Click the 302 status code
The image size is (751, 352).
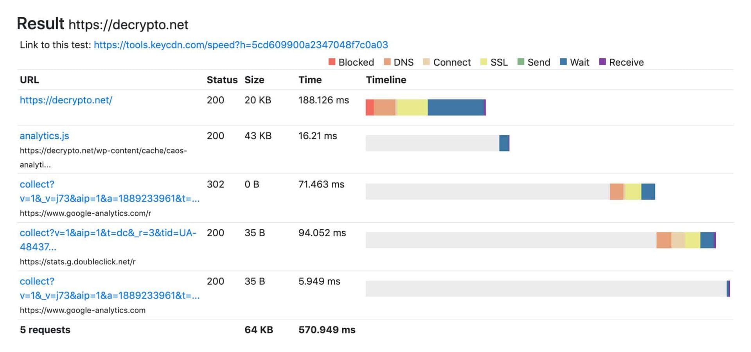click(x=216, y=184)
